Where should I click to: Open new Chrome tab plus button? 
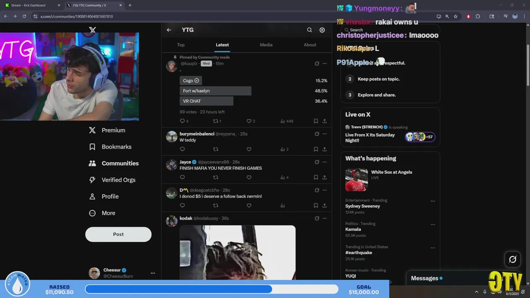pos(130,5)
